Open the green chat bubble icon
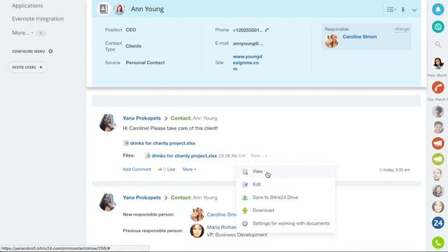 (x=437, y=159)
